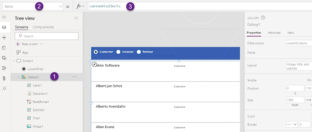This screenshot has width=312, height=132.
Task: Edit the Border thickness field
Action: pyautogui.click(x=305, y=124)
